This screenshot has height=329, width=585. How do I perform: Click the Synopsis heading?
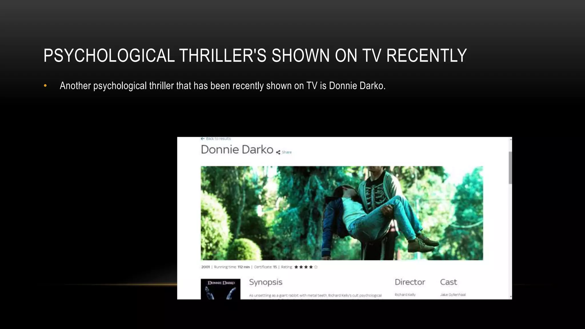tap(266, 282)
